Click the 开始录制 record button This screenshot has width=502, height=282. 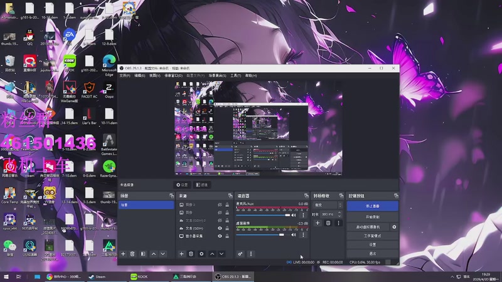tap(372, 217)
